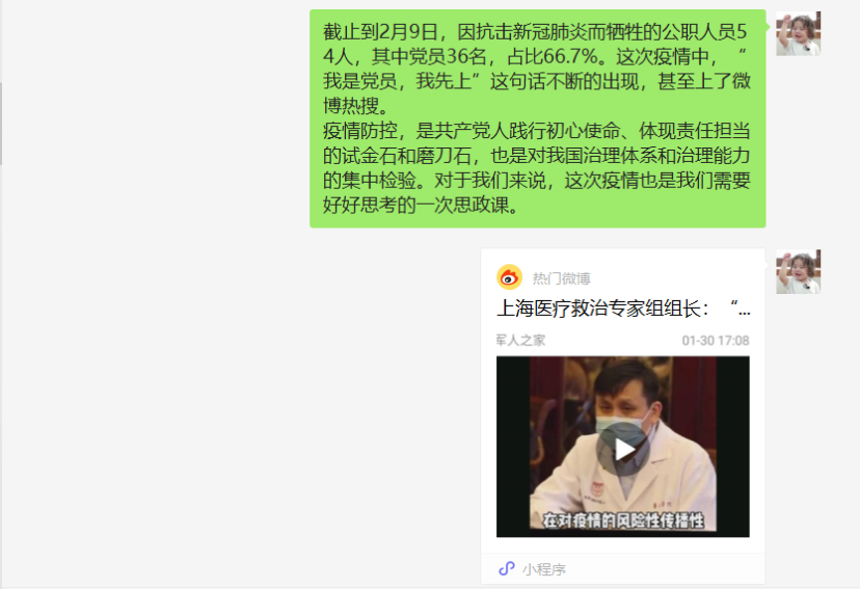
Task: Open card title 上海医疗救治专家组长
Action: tap(602, 309)
